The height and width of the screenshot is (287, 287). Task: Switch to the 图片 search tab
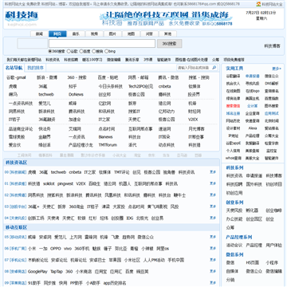(112, 34)
